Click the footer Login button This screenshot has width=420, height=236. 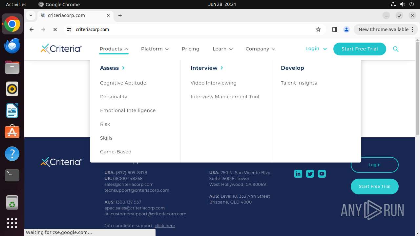(x=374, y=165)
